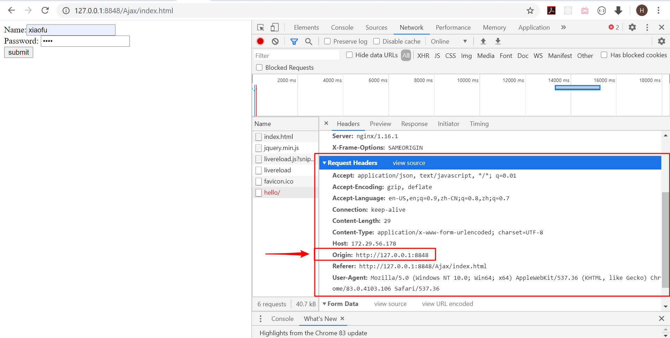Open Network panel settings gear
The width and height of the screenshot is (670, 338).
661,42
